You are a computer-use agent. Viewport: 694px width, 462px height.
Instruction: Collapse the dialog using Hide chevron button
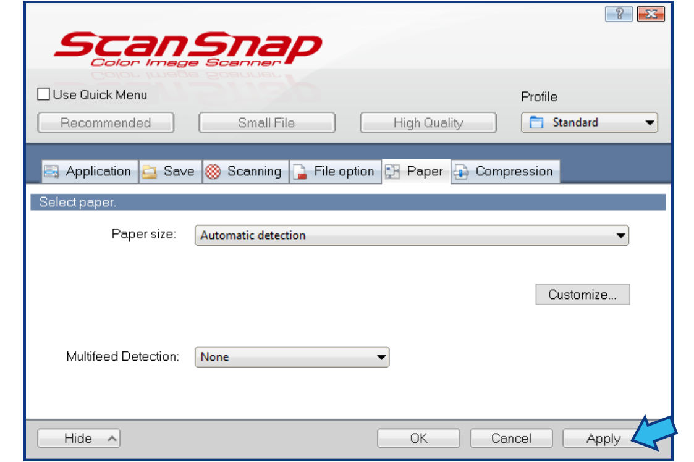pos(78,438)
